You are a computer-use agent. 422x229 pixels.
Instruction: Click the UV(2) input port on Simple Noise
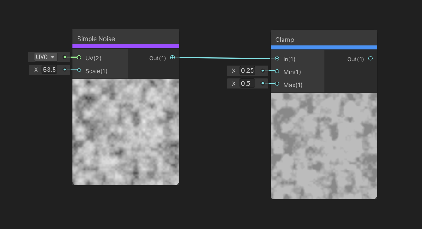point(79,58)
